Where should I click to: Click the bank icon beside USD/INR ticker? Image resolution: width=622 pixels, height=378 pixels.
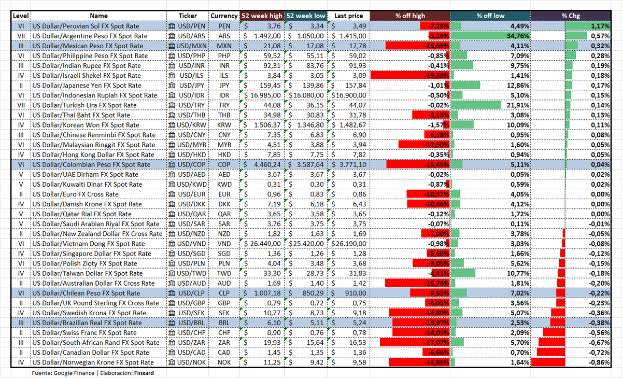click(x=172, y=65)
